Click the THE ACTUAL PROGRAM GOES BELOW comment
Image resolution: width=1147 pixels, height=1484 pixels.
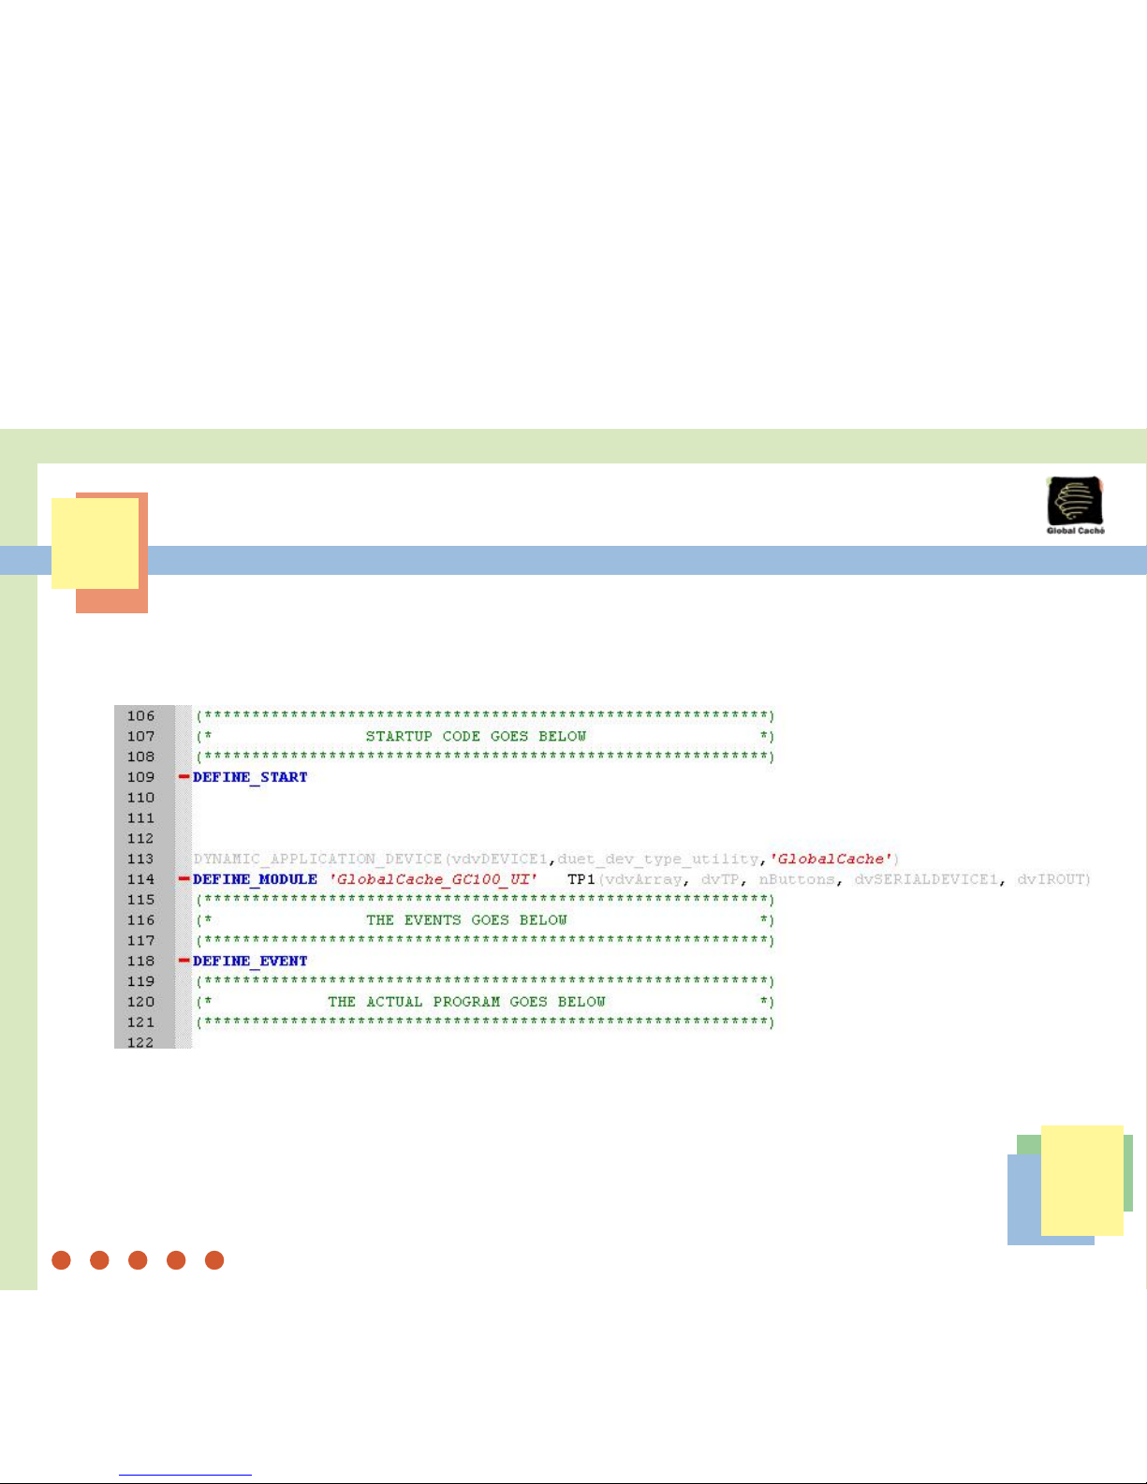click(x=466, y=1002)
